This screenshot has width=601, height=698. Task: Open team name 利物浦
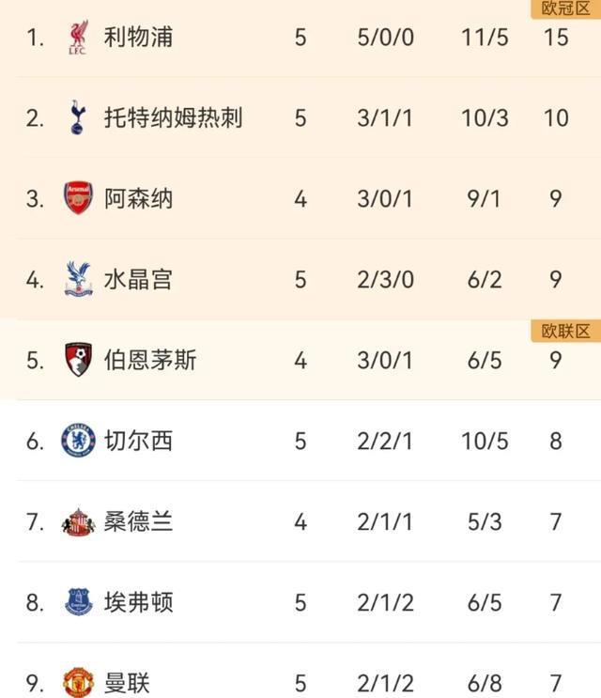point(138,39)
